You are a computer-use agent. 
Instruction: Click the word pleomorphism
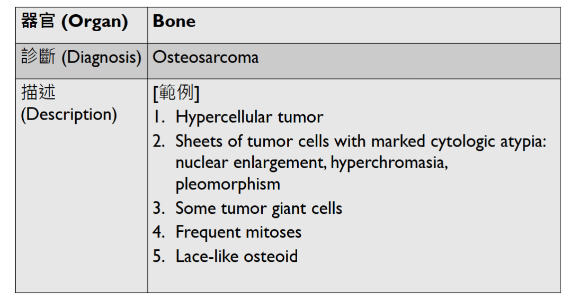228,184
